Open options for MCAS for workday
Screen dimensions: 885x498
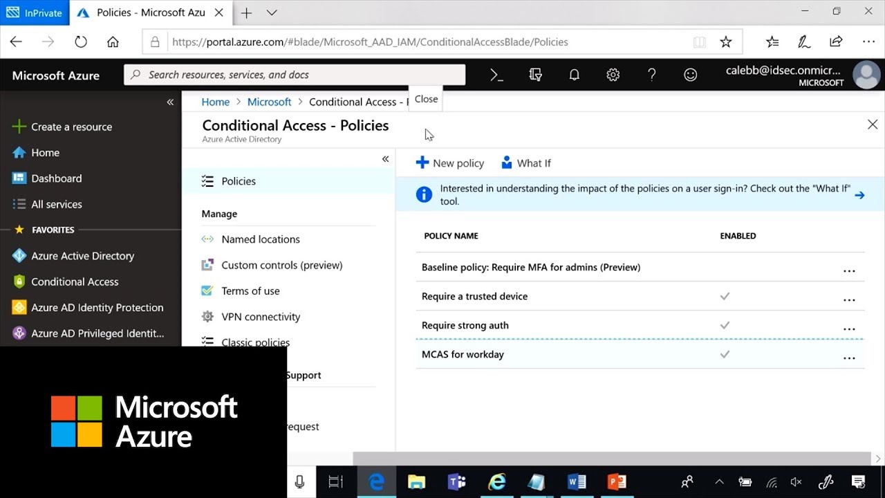click(x=849, y=358)
